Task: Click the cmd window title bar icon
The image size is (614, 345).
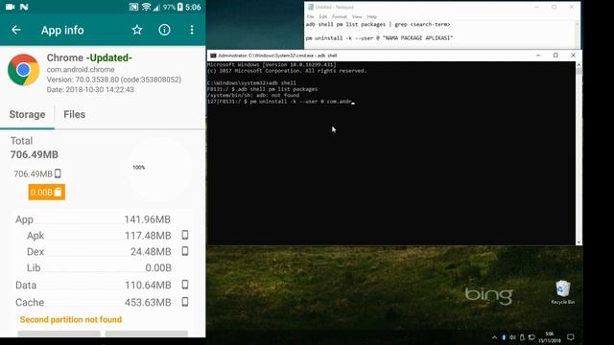Action: point(213,56)
